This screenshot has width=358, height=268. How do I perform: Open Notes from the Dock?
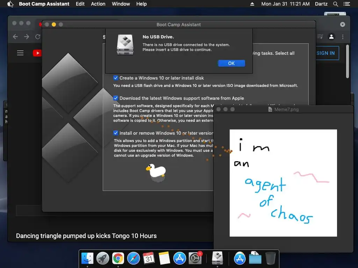click(x=164, y=259)
